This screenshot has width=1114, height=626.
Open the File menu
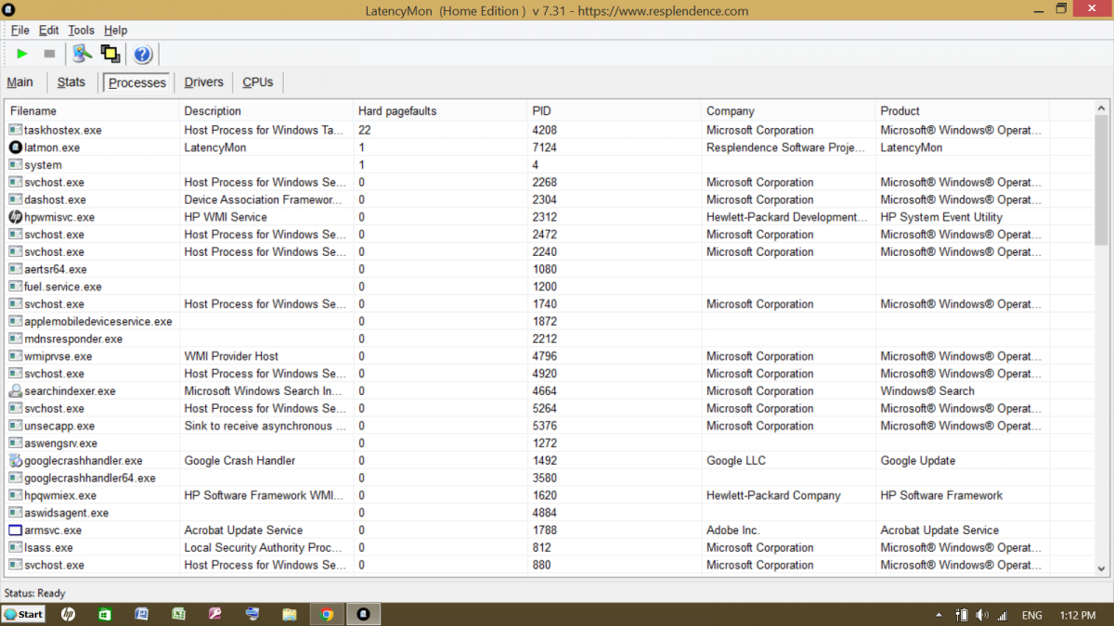[x=19, y=31]
